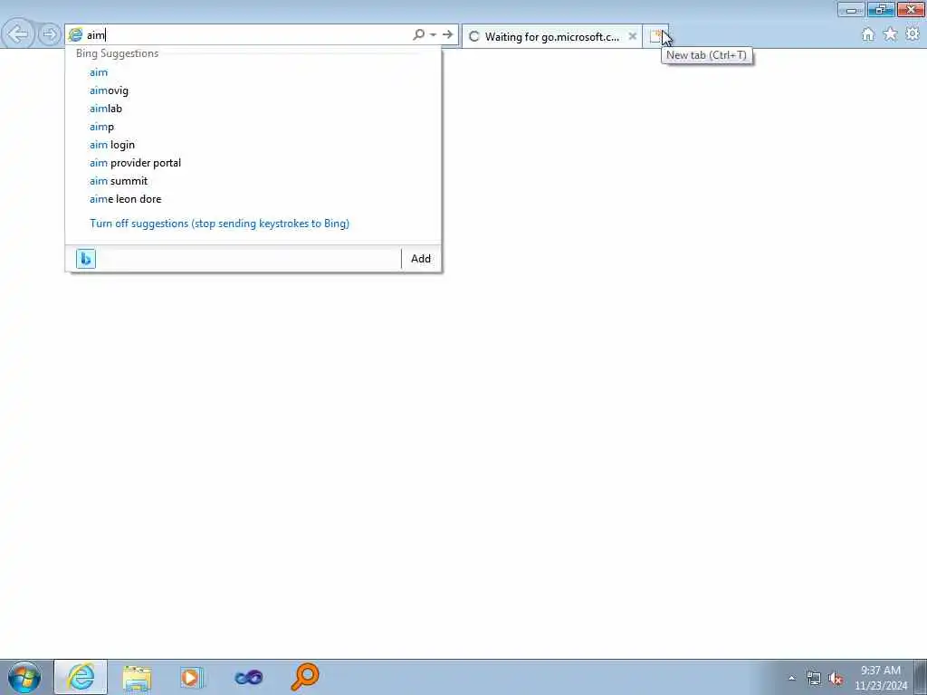The width and height of the screenshot is (927, 695).
Task: Click the Go arrow in address bar
Action: [447, 35]
